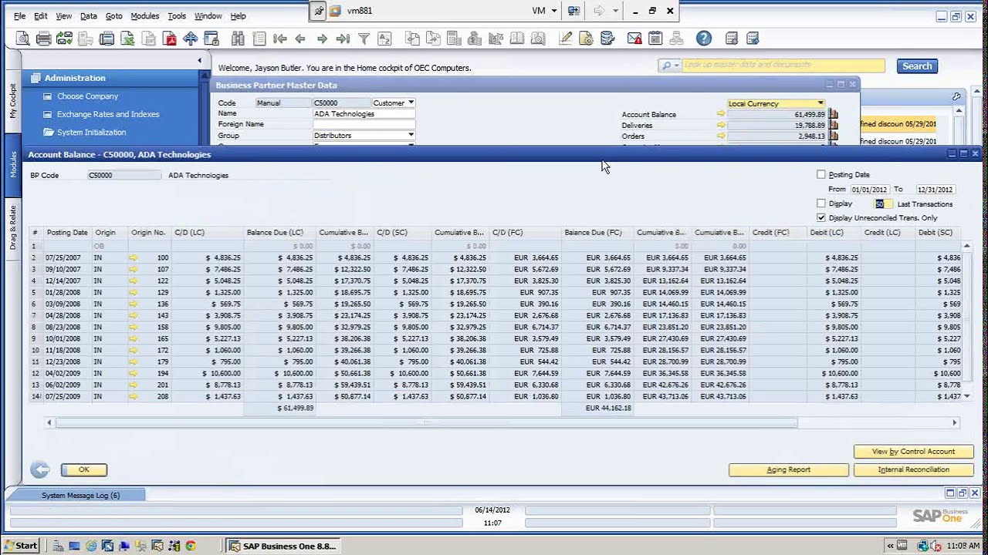The height and width of the screenshot is (555, 988).
Task: Click the Internal Reconciliation button
Action: coord(913,469)
